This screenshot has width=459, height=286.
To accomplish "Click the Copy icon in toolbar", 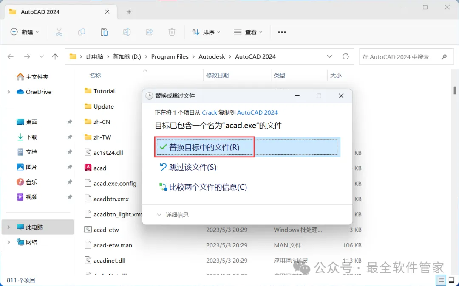I will click(81, 32).
